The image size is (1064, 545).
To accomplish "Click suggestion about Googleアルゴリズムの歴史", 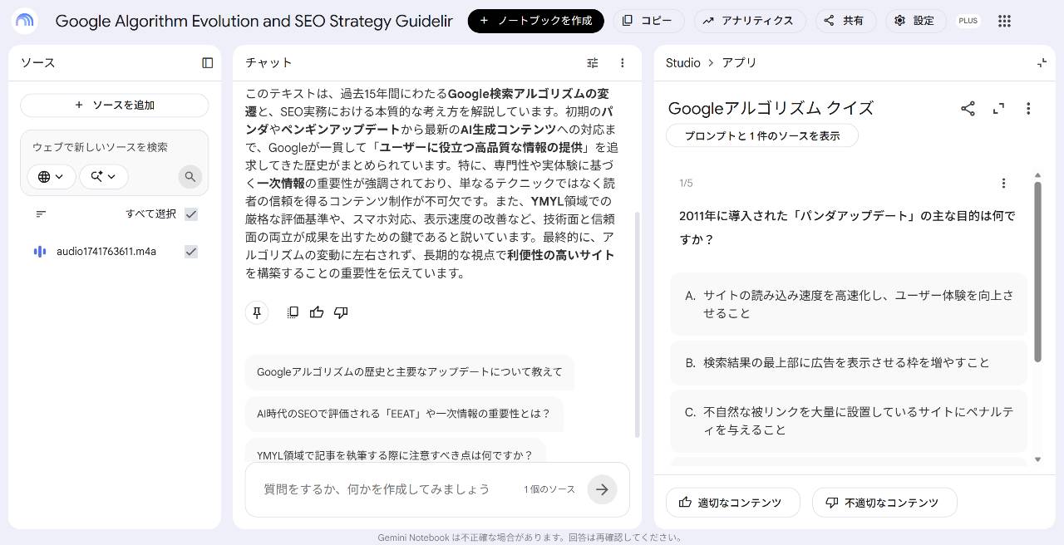I will pyautogui.click(x=410, y=372).
